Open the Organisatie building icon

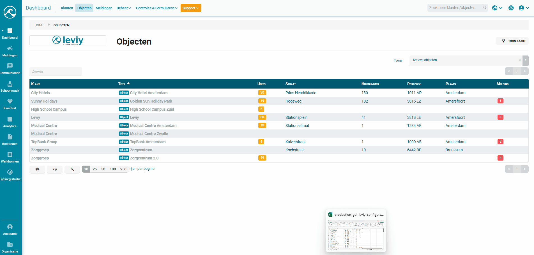pyautogui.click(x=10, y=244)
